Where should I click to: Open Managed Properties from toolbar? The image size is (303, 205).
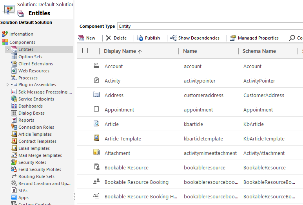[x=254, y=38]
